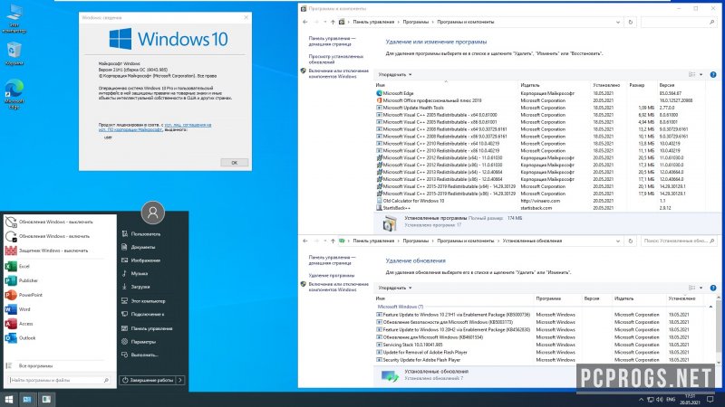Click Uninstall a program link
725x407 pixels.
coord(331,276)
